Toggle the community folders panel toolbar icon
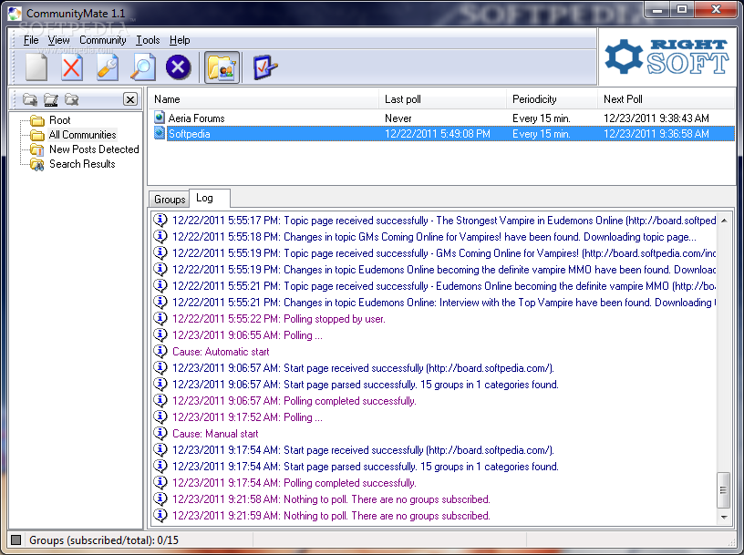 tap(222, 67)
